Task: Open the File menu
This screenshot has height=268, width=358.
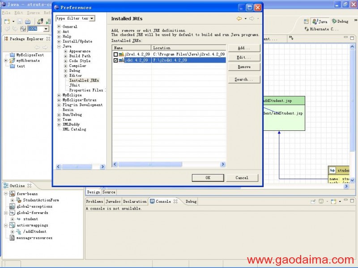Action: (6, 13)
